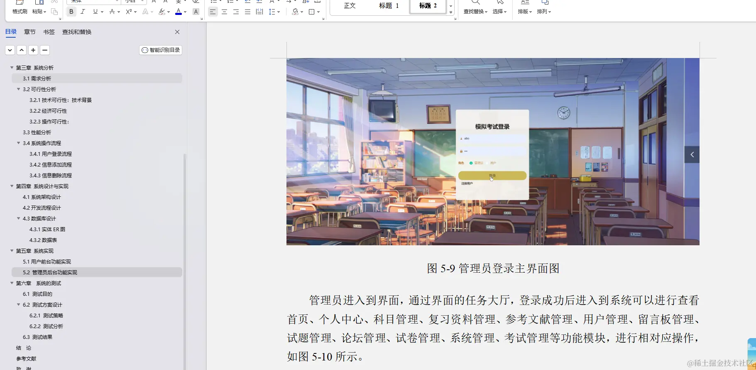Select the 标题 2 style
The width and height of the screenshot is (756, 370).
pyautogui.click(x=428, y=6)
